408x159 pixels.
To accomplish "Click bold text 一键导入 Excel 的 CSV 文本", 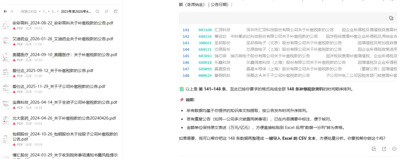I will pyautogui.click(x=291, y=139).
